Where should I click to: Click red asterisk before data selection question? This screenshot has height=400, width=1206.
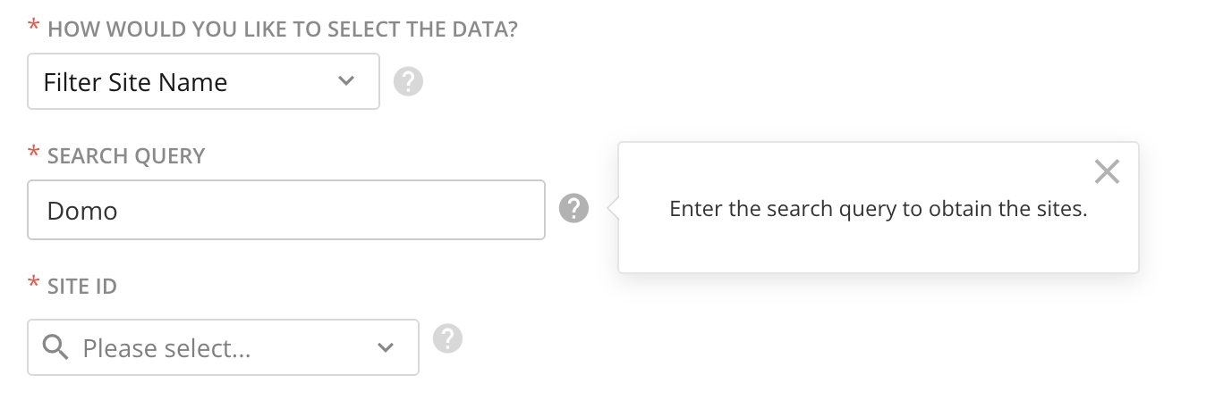(34, 29)
